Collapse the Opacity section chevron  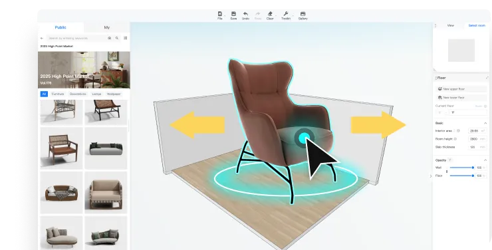tap(485, 160)
